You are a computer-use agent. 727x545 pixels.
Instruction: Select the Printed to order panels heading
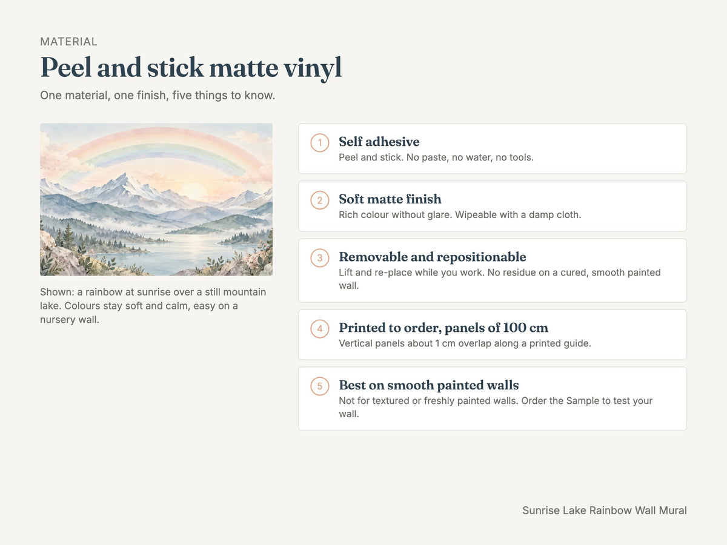point(443,328)
